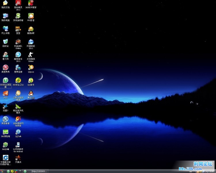Open 阿里旺旺 2011 shortcut
Image resolution: width=216 pixels, height=173 pixels.
tap(31, 42)
